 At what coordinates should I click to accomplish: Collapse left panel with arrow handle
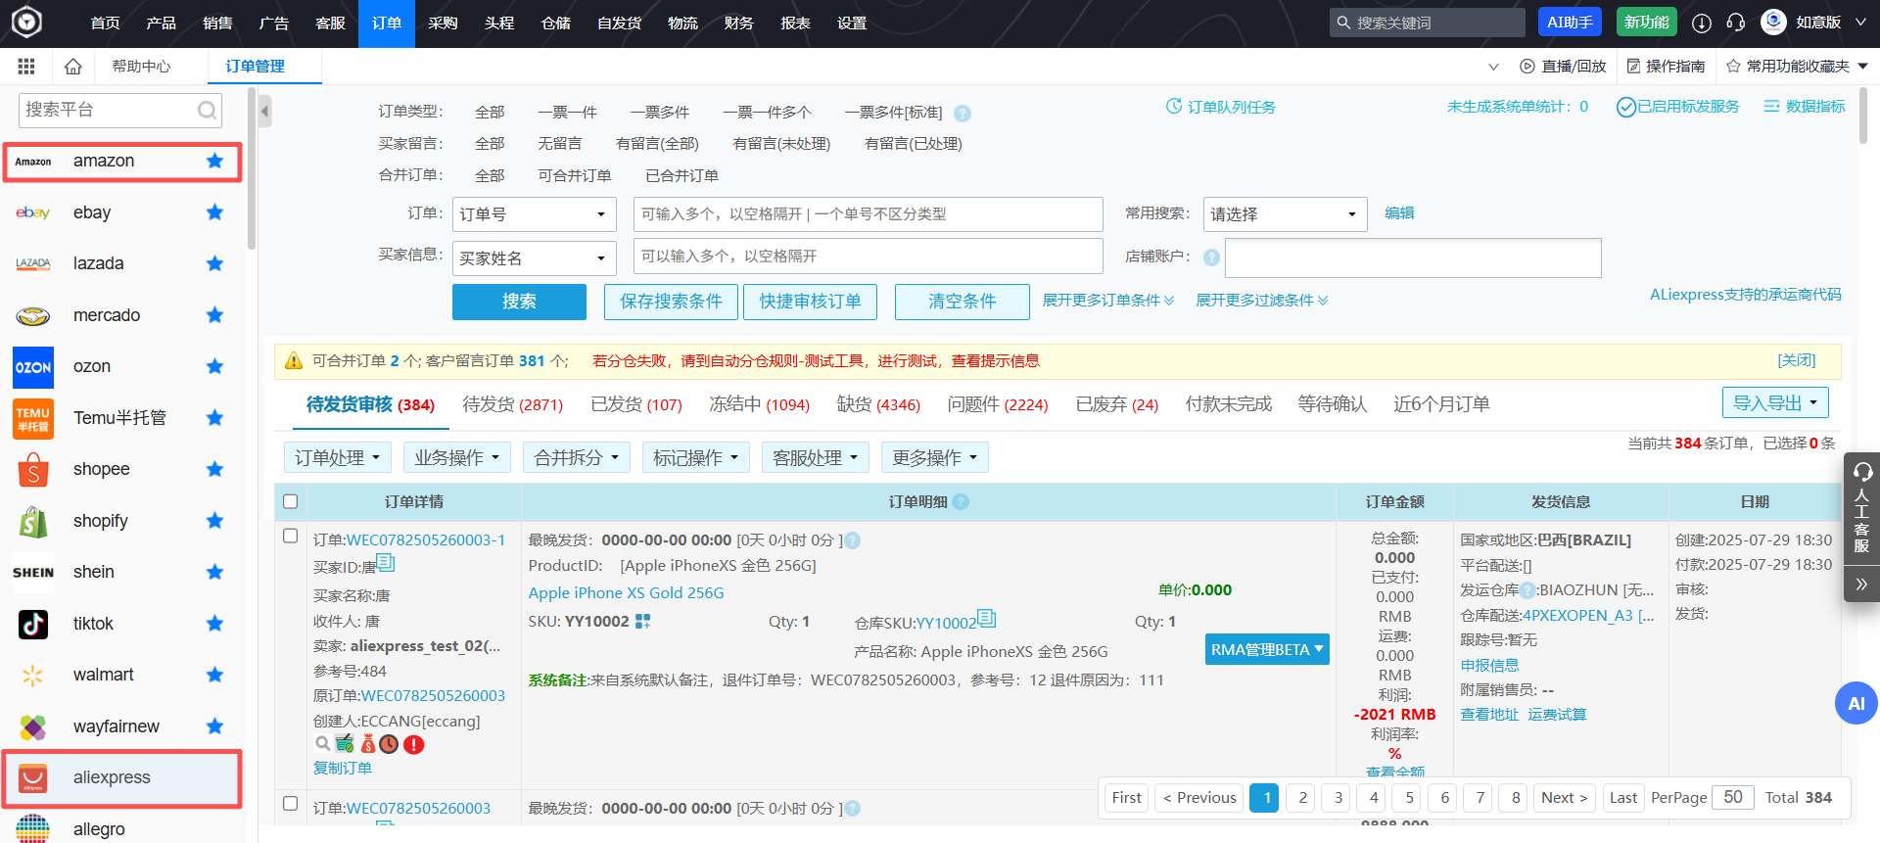coord(264,112)
